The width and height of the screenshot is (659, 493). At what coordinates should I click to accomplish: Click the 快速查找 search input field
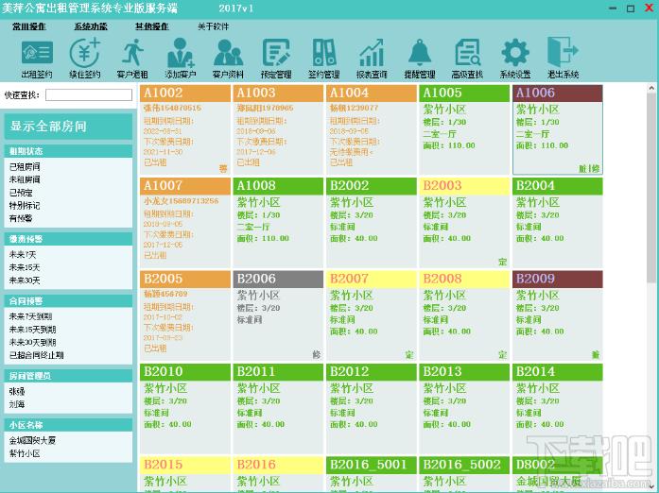(x=89, y=94)
